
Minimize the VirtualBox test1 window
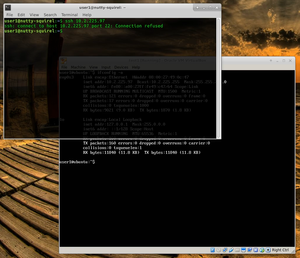[x=277, y=61]
